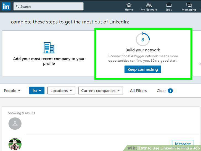The image size is (201, 151).
Task: Go to the Home feed
Action: pos(129,7)
